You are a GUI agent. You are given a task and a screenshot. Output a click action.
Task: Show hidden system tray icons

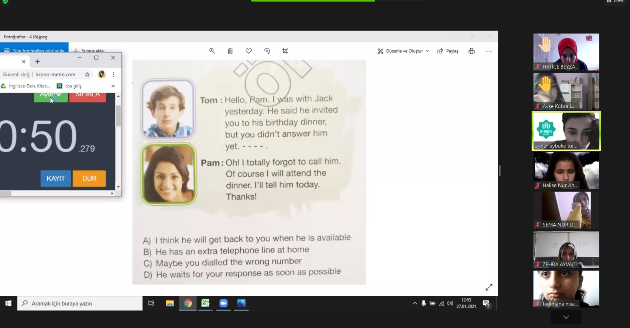coord(415,303)
